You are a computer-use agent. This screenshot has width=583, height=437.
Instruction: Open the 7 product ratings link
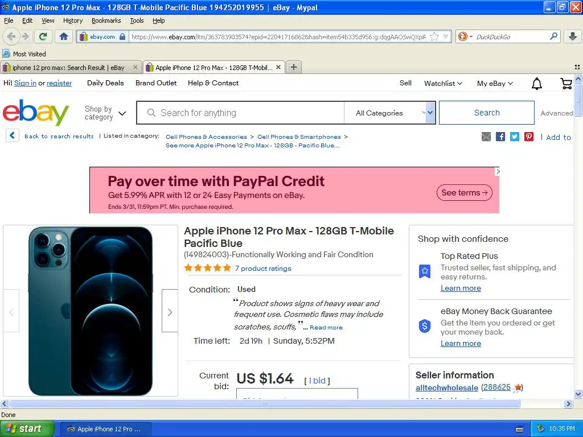pyautogui.click(x=263, y=269)
